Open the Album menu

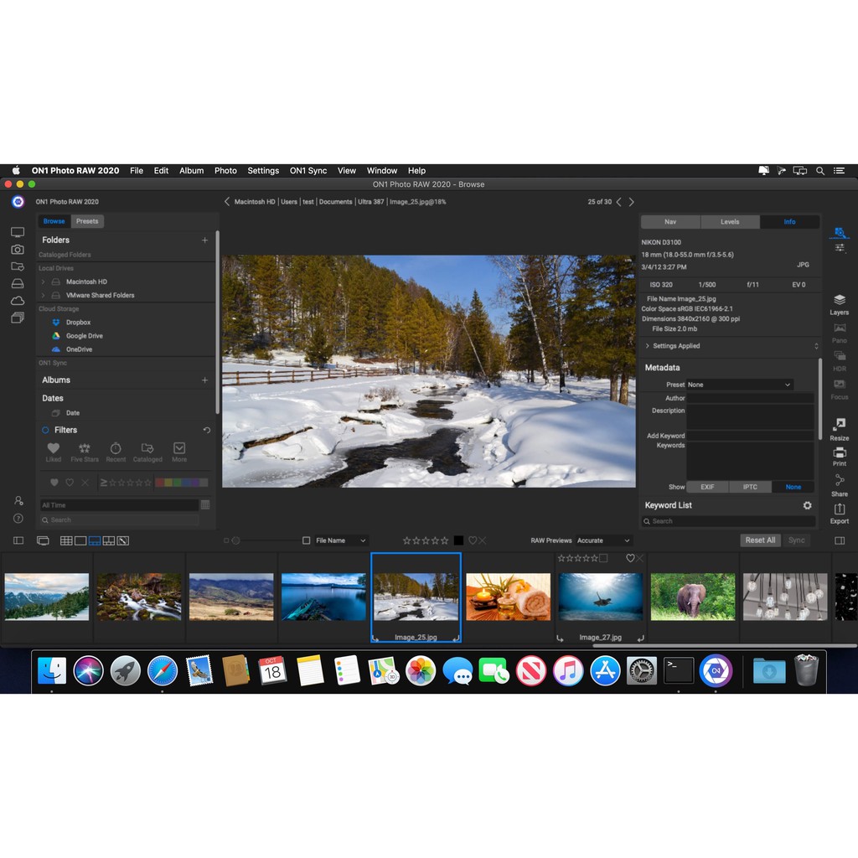click(x=191, y=170)
